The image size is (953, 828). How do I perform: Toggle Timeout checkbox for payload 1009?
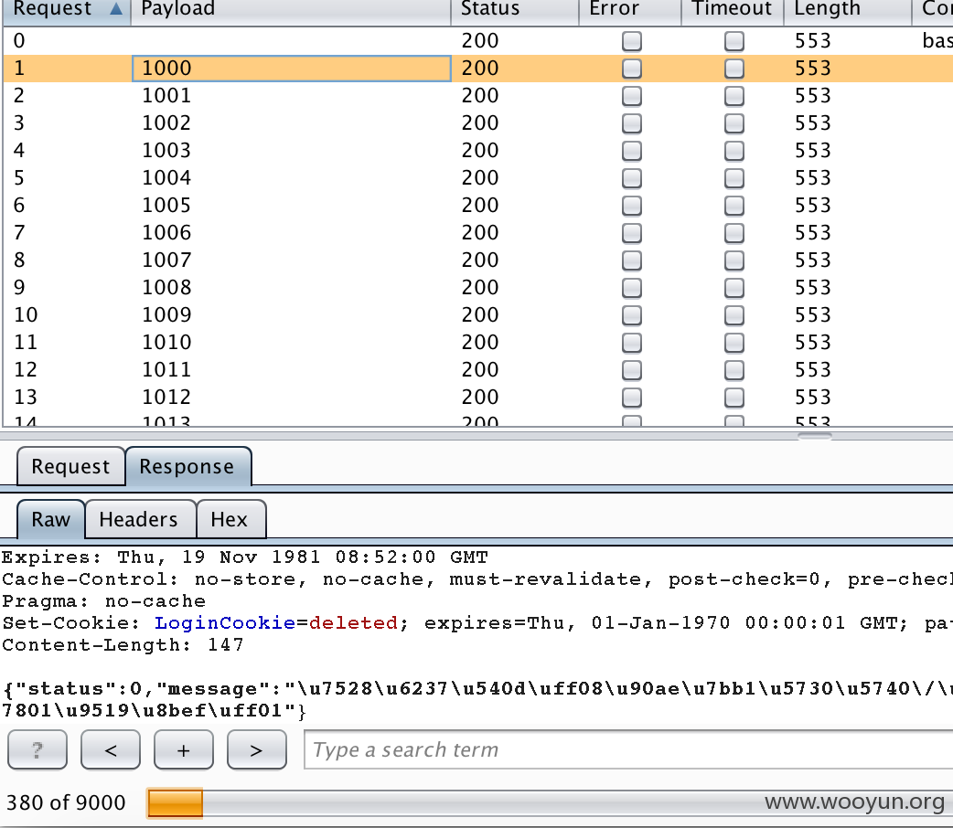pos(734,315)
